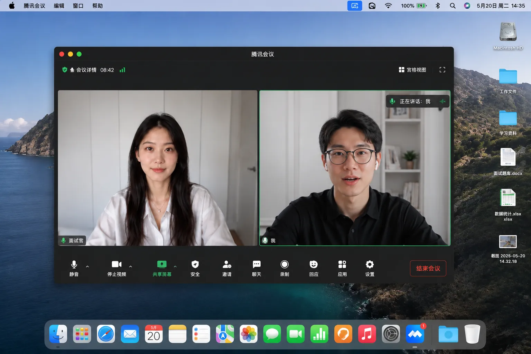Open Photos from the Dock
Image resolution: width=531 pixels, height=354 pixels.
[x=249, y=334]
